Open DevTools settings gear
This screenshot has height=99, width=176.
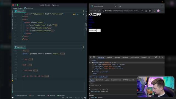click(x=156, y=57)
